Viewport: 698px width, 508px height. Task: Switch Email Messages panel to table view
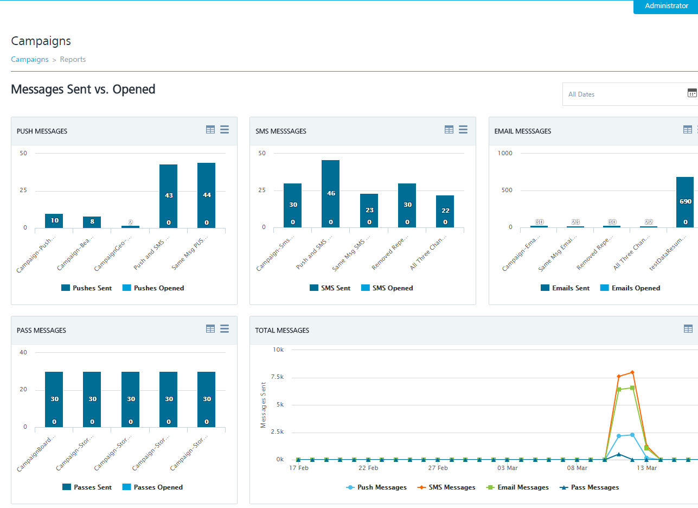tap(688, 130)
